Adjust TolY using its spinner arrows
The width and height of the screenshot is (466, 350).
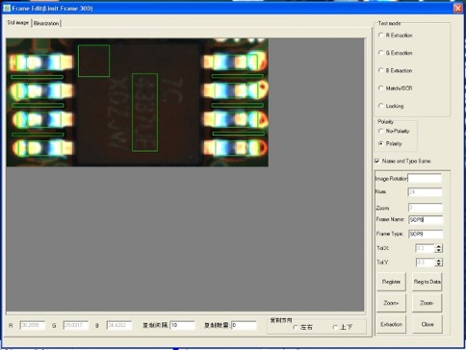[438, 262]
